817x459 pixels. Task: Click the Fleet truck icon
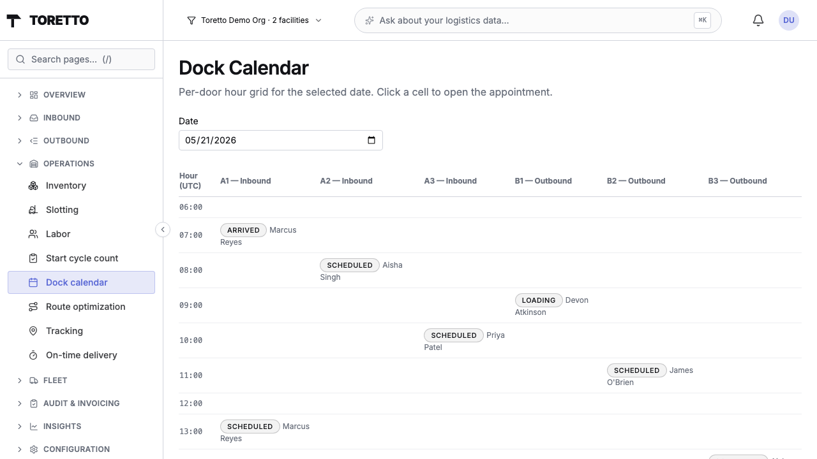[x=34, y=381]
